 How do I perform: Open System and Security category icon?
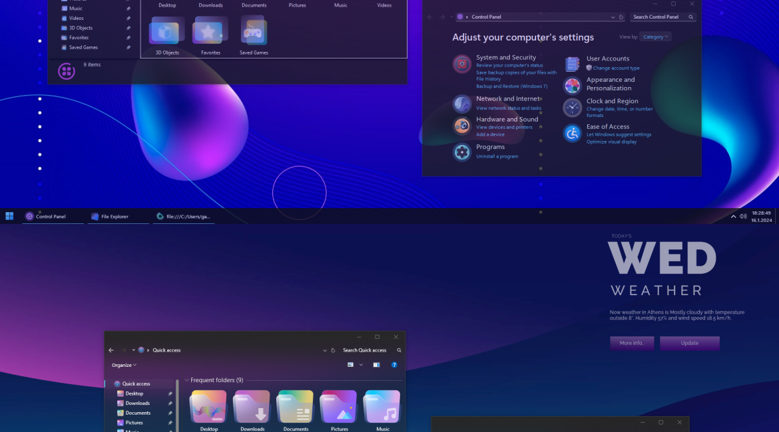(x=462, y=64)
